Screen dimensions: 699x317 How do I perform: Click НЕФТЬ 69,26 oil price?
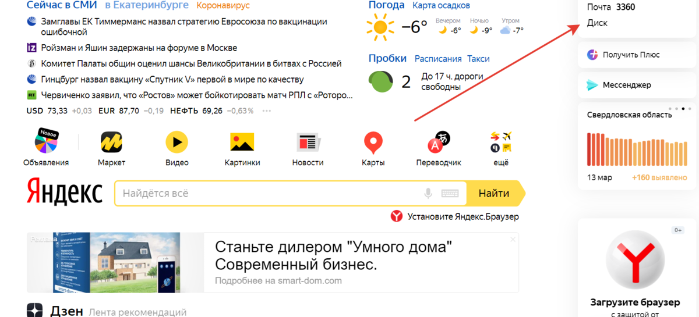point(211,111)
